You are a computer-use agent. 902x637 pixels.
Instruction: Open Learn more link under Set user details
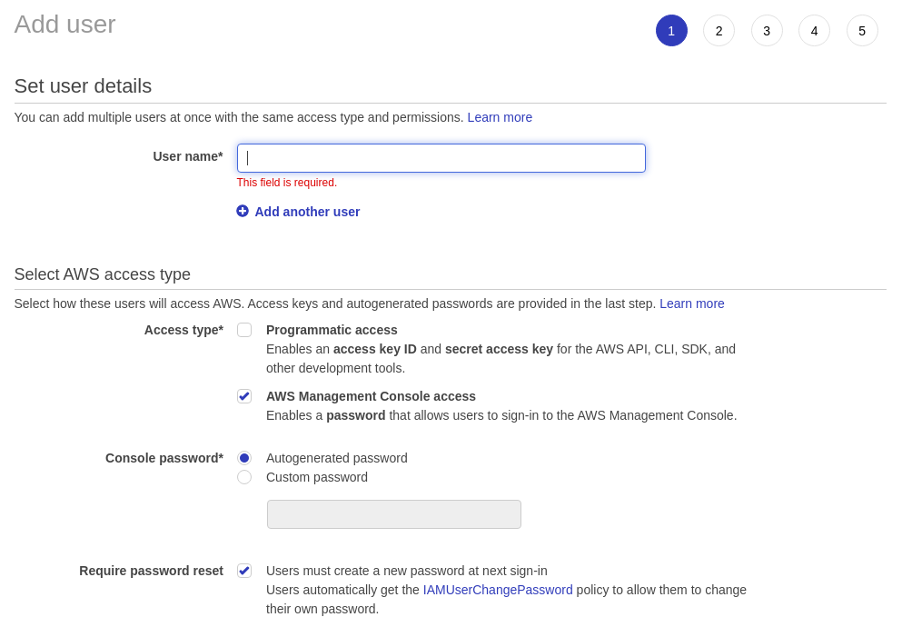click(x=500, y=117)
